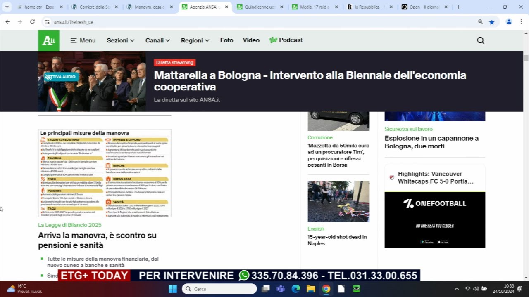Close the Agenzia ANSA tab
Image resolution: width=529 pixels, height=297 pixels.
pyautogui.click(x=226, y=7)
